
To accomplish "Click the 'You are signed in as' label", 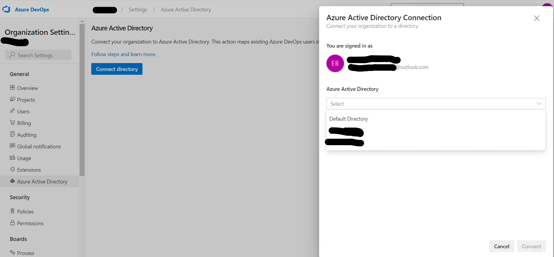I will coord(349,46).
